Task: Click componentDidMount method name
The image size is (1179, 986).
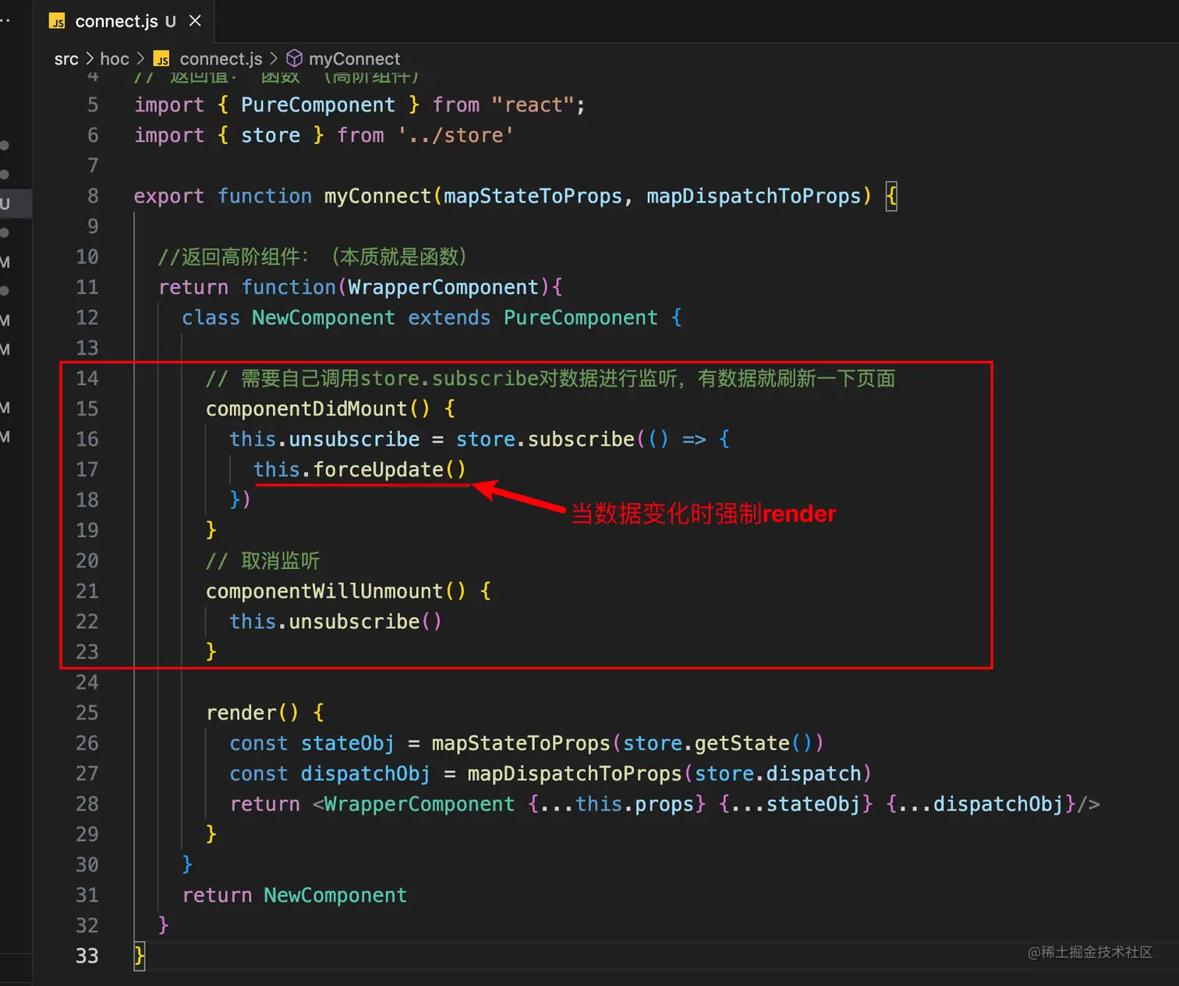Action: point(306,408)
